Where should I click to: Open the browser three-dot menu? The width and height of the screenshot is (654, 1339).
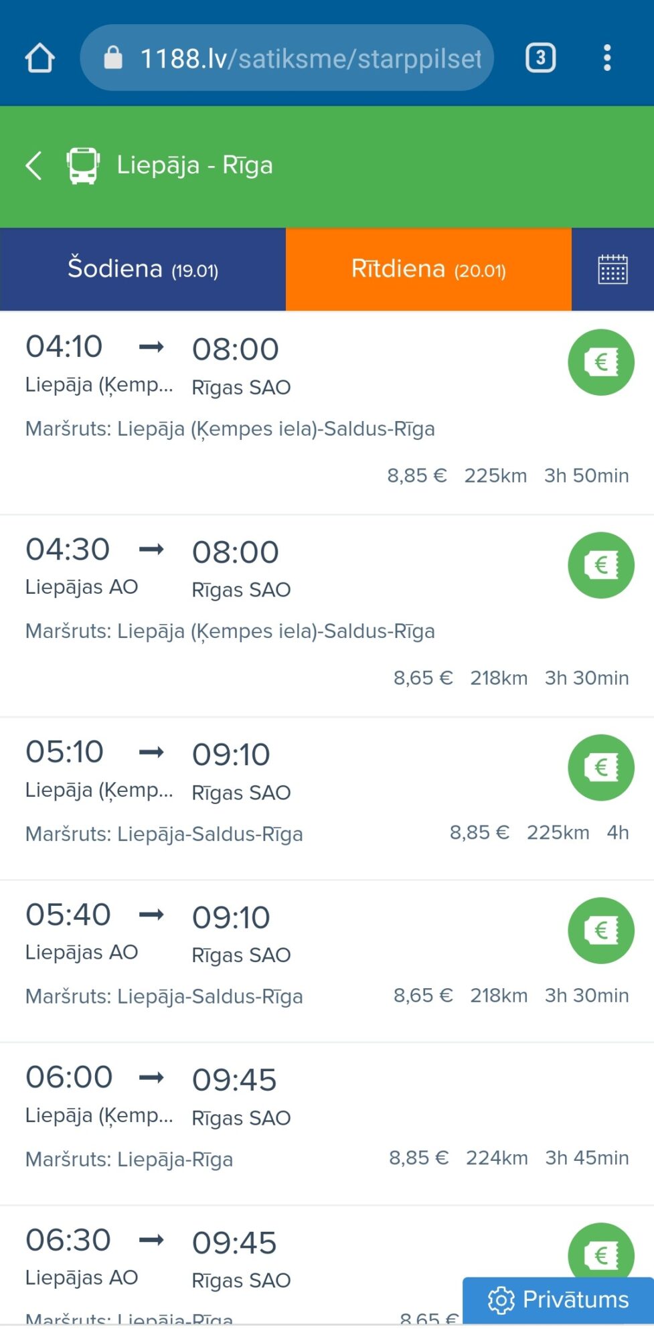click(607, 58)
